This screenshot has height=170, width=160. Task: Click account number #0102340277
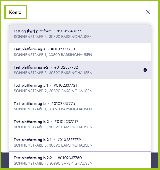coord(69,31)
